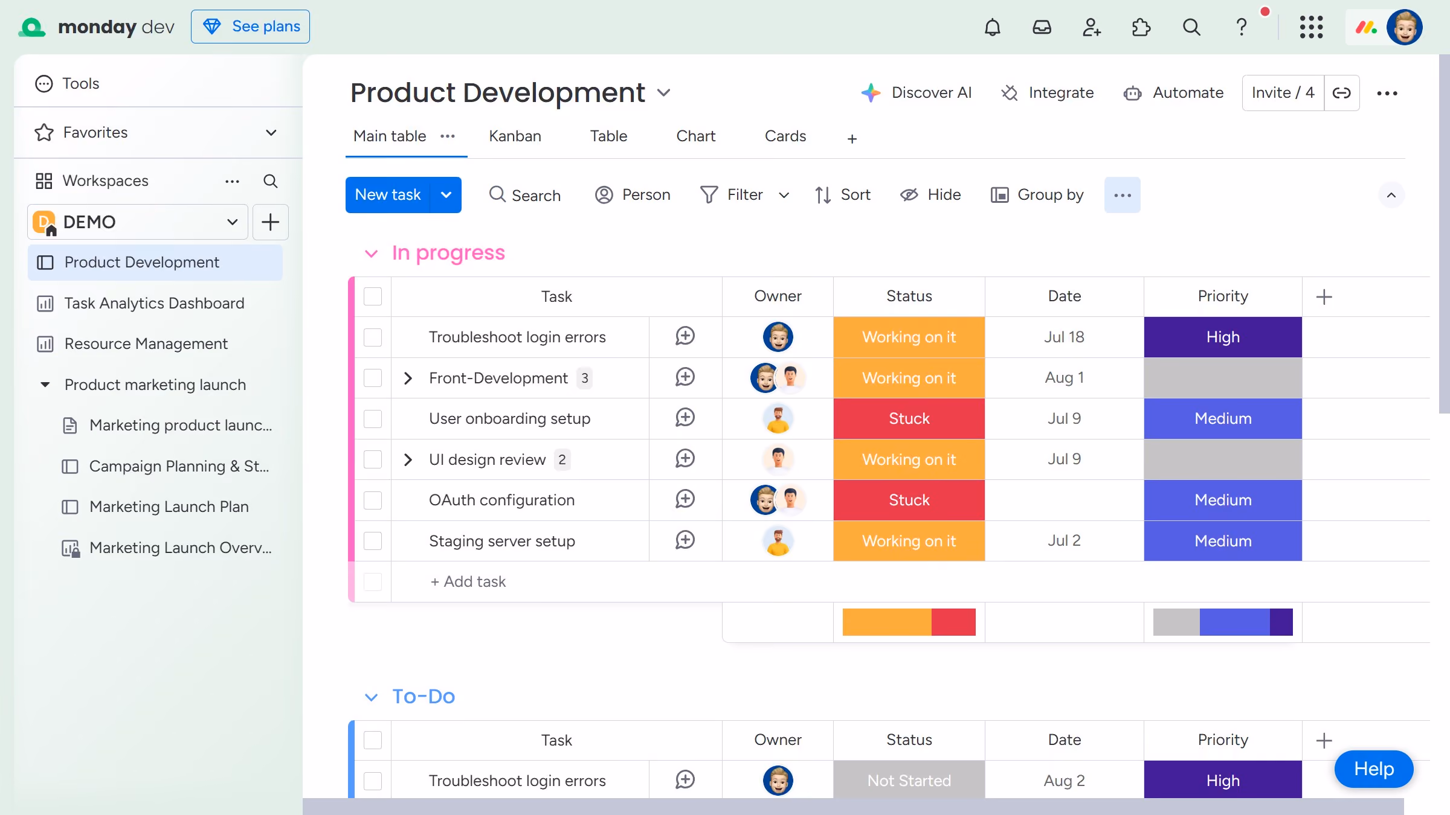1450x815 pixels.
Task: Open conversation for Front-Development
Action: (x=685, y=377)
